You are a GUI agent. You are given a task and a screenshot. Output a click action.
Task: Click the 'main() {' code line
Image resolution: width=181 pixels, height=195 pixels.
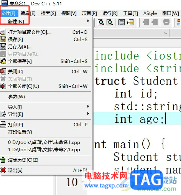coord(130,144)
